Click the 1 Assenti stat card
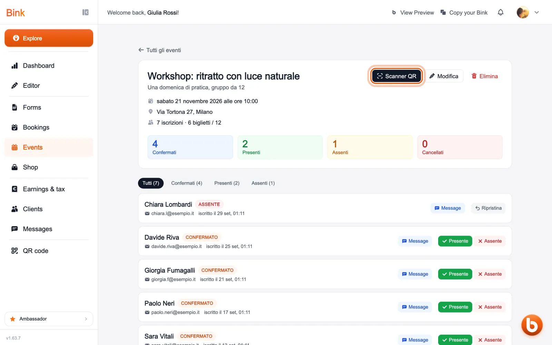Viewport: 552px width, 345px height. (370, 147)
